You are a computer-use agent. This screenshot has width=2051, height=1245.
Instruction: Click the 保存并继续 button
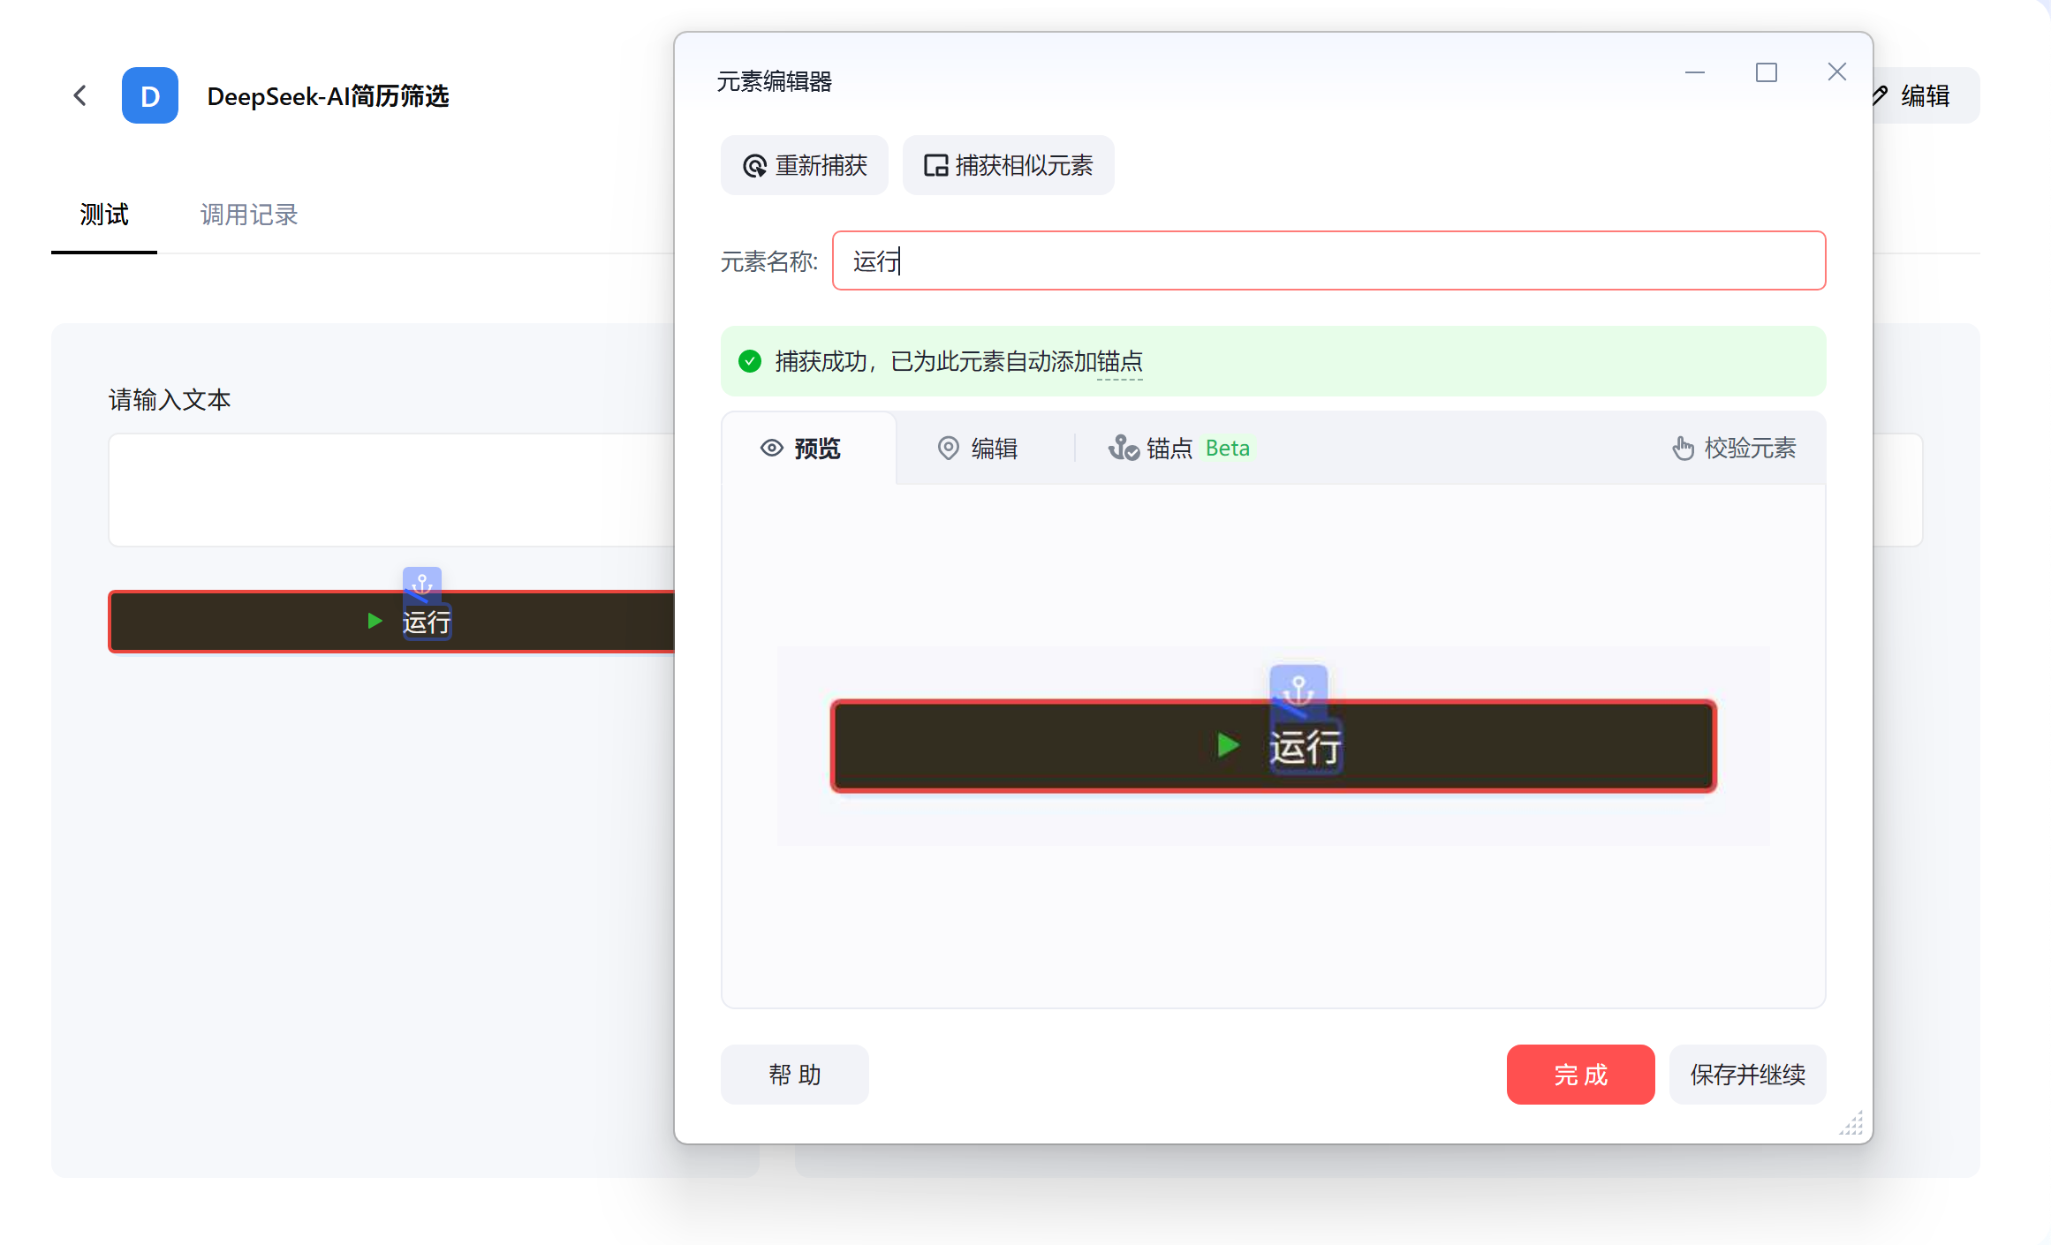[1747, 1075]
